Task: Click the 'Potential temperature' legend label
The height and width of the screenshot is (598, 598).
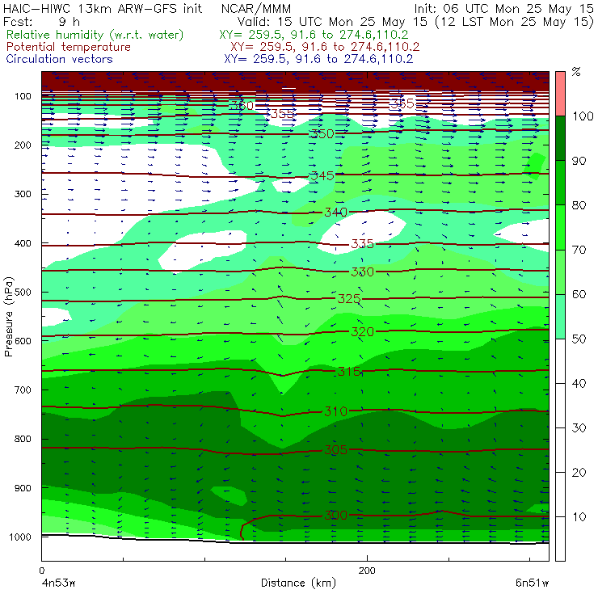Action: tap(68, 48)
